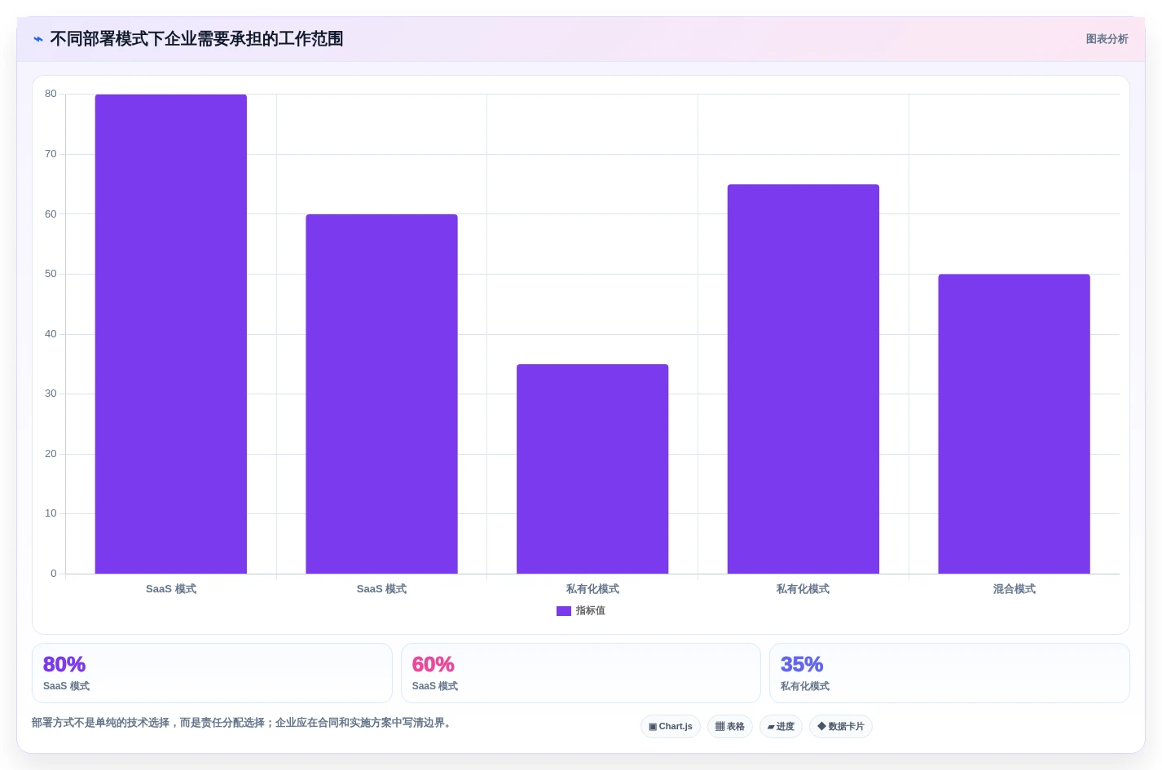Viewport: 1162px width, 770px height.
Task: Click the 图表分析 label in the header
Action: click(1107, 39)
